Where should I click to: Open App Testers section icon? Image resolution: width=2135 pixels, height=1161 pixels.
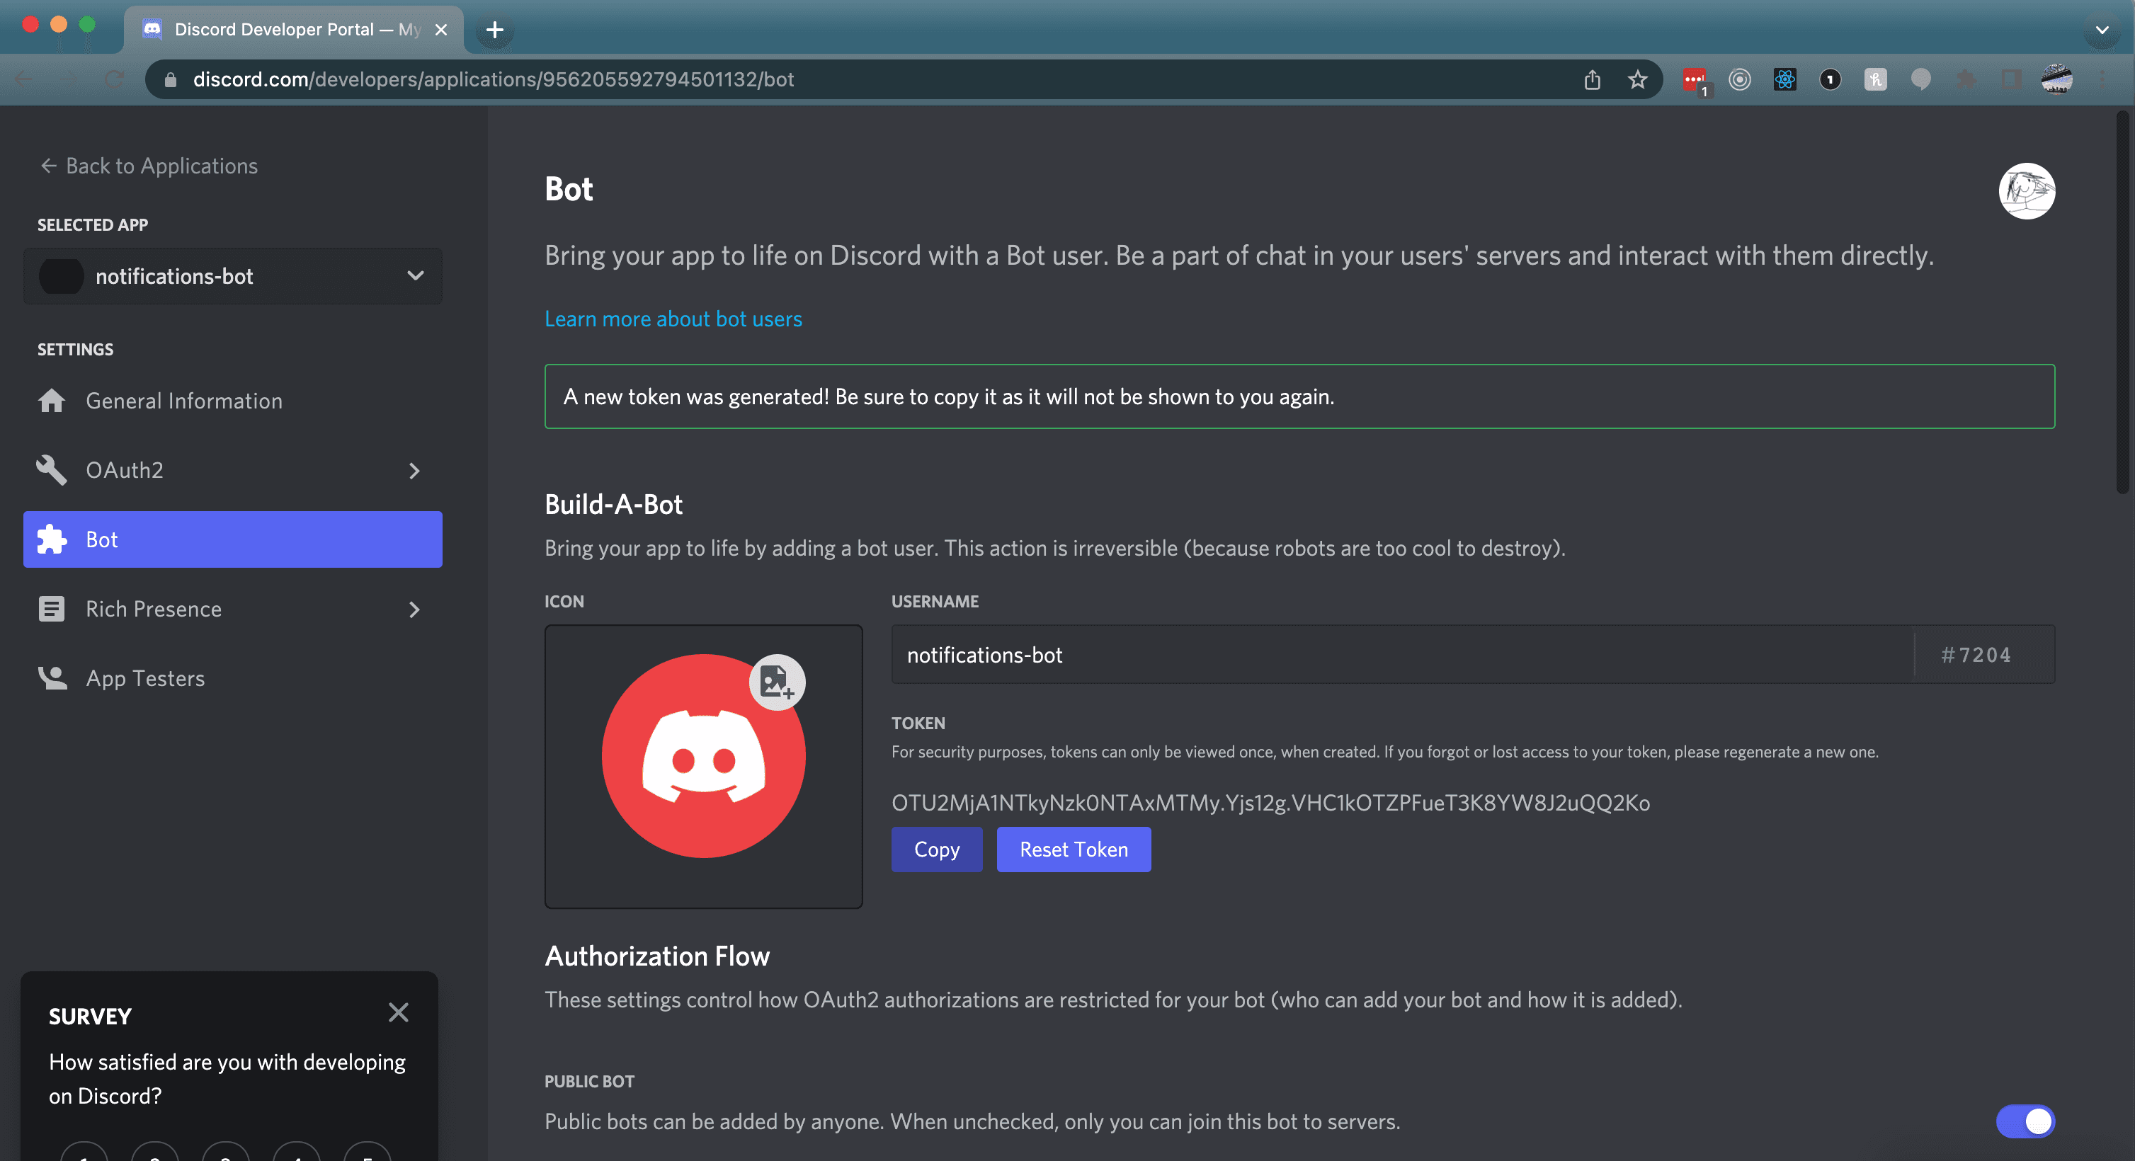52,678
